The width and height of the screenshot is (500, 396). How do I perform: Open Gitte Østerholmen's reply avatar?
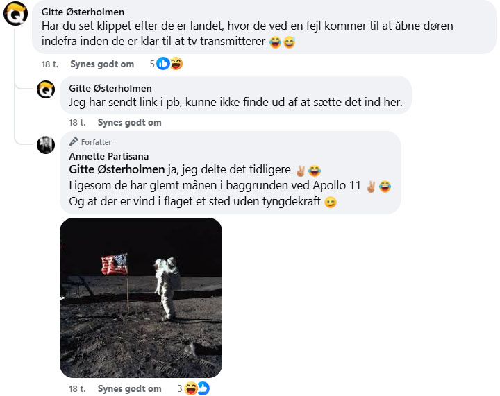(x=46, y=89)
